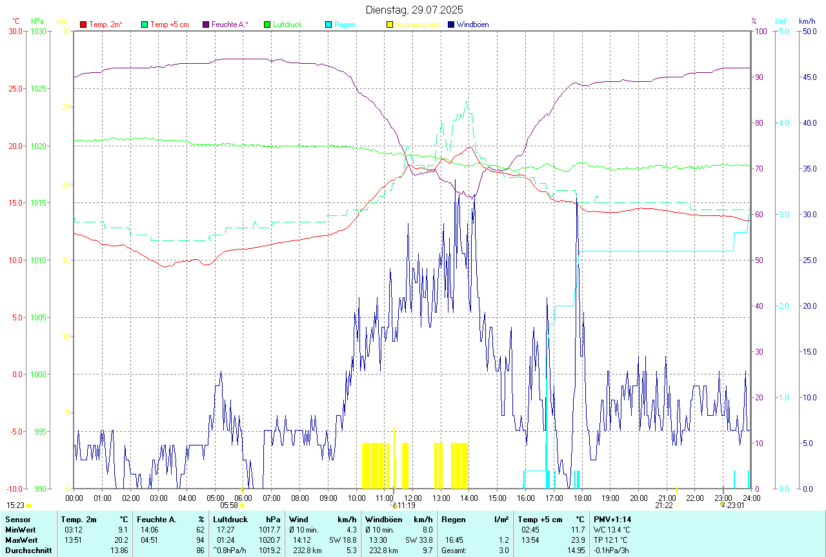Click the cyan Regen legend swatch
This screenshot has height=557, width=826.
[x=328, y=24]
